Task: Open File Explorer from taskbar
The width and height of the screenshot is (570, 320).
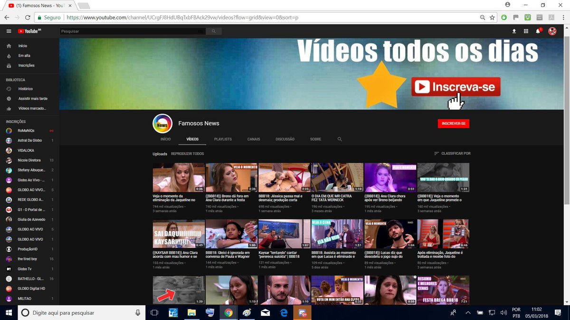Action: [x=191, y=312]
